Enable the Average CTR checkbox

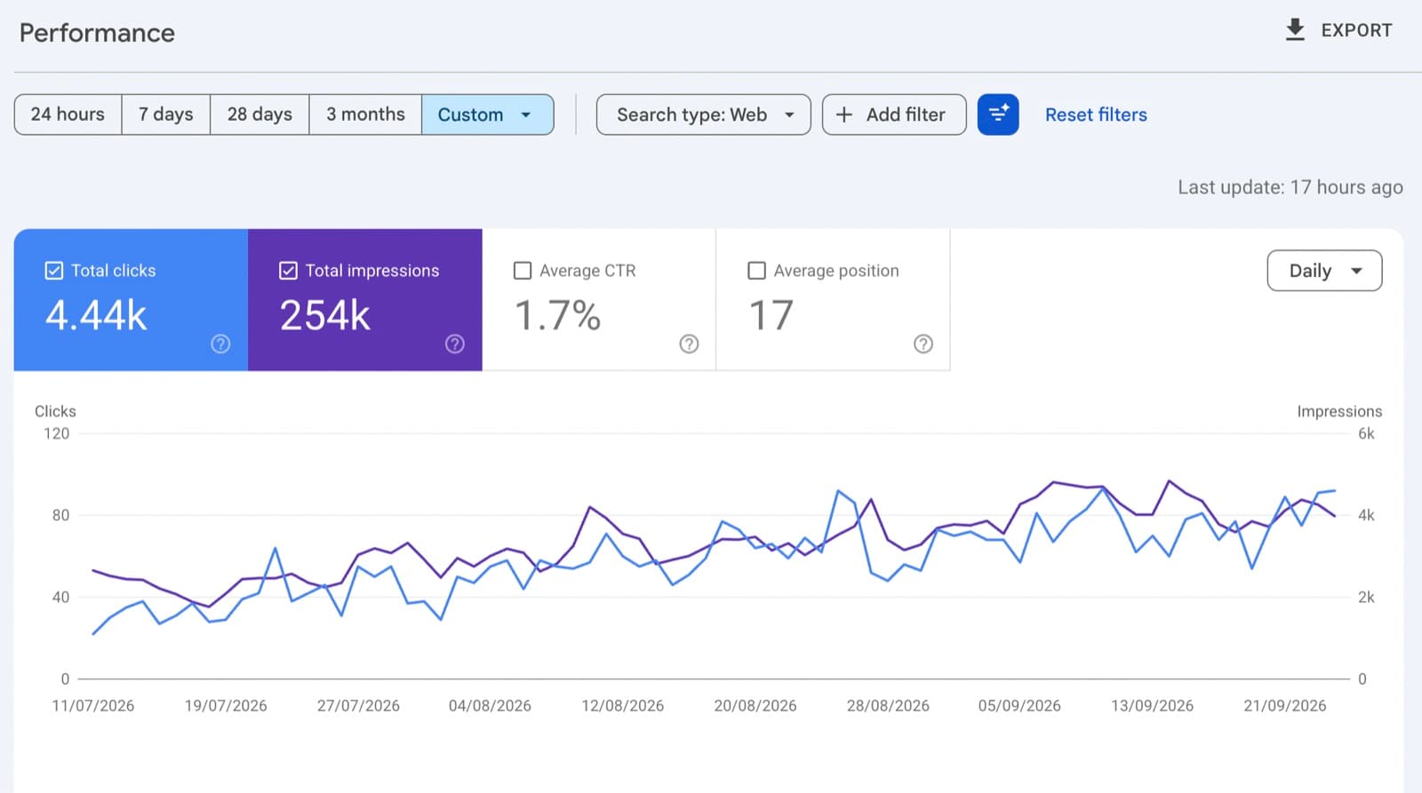[x=523, y=271]
